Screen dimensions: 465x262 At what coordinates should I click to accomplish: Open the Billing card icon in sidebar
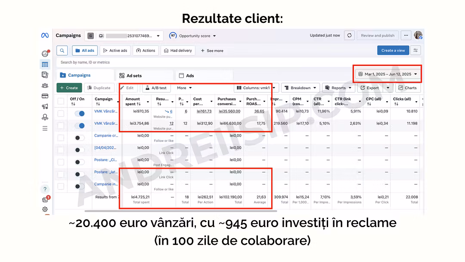[x=45, y=96]
